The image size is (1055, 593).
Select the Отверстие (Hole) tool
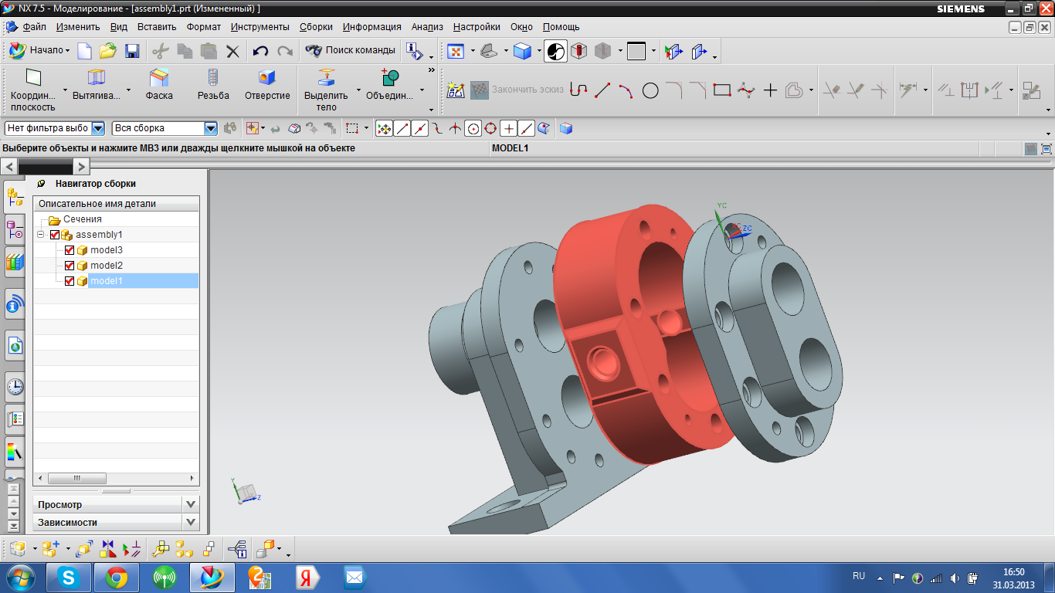click(266, 85)
